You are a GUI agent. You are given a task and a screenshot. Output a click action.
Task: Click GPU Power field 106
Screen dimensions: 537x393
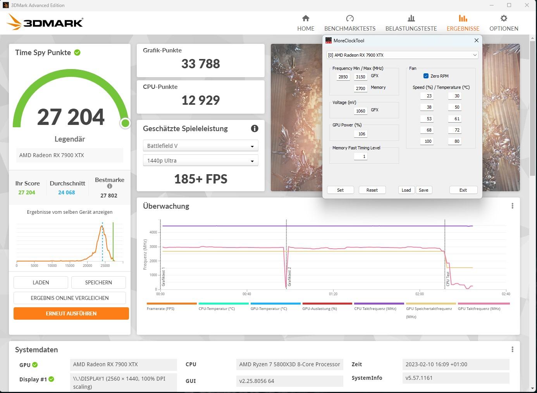[360, 134]
